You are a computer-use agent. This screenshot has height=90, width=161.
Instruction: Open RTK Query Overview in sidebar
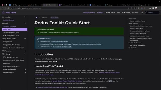[11, 57]
